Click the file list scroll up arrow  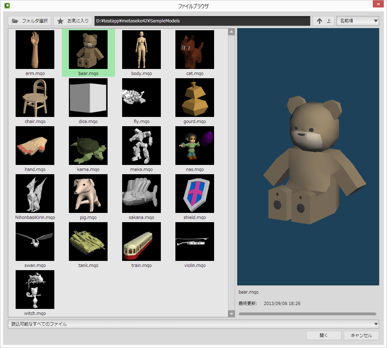(x=231, y=32)
